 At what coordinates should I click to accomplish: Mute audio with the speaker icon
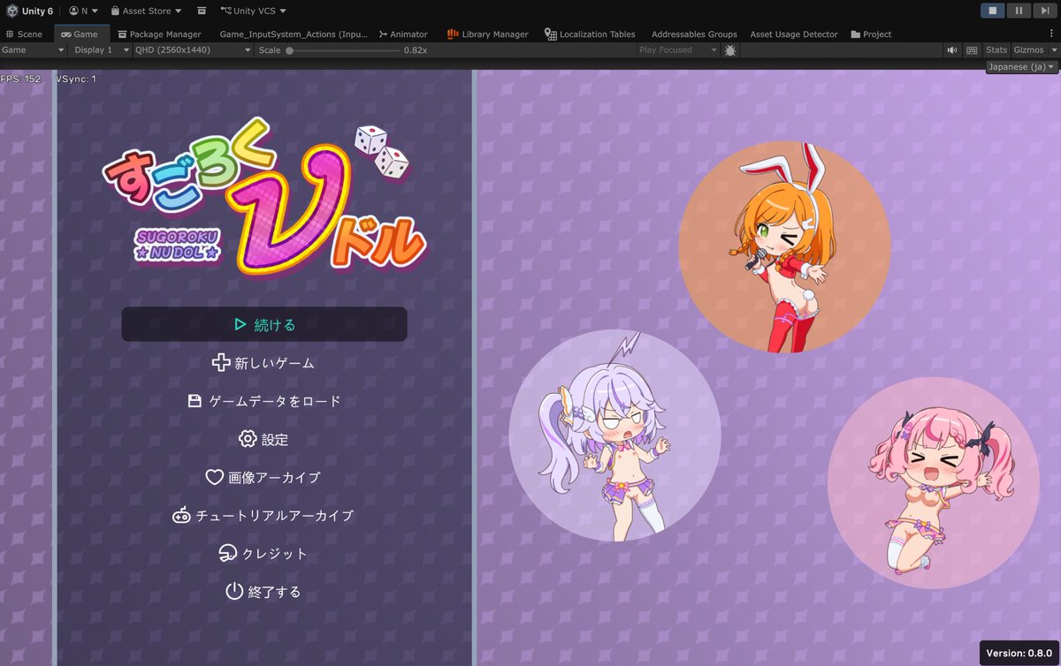point(952,50)
